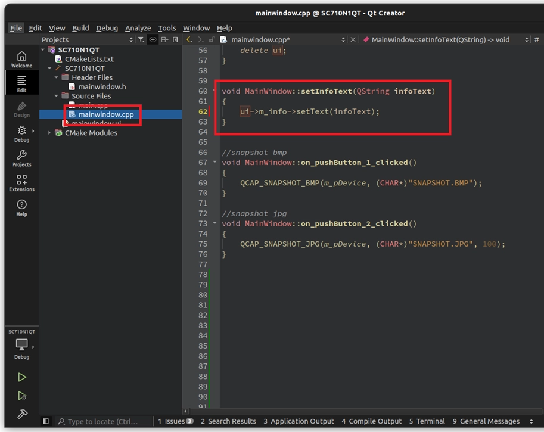Click the Type to locate field
The image size is (544, 432).
(x=103, y=422)
